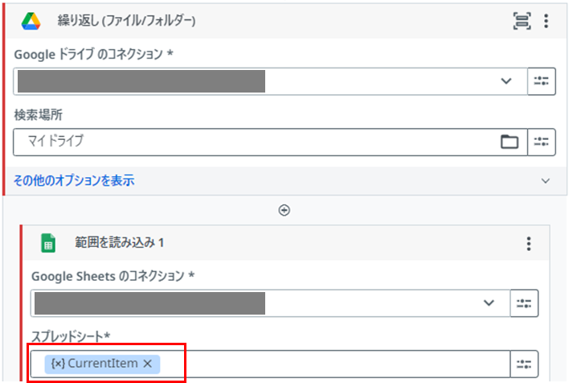The image size is (573, 383).
Task: Remove the CurrentItem variable chip
Action: (148, 364)
